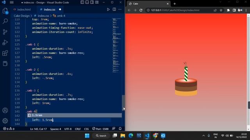Open Chrome Extensions puzzle menu
This screenshot has height=140, width=250.
pos(228,10)
